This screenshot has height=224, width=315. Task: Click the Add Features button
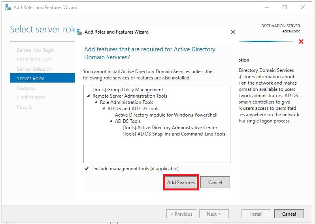coord(181,182)
